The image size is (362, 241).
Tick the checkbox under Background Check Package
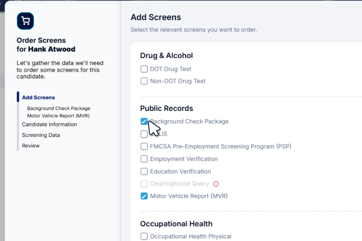pos(144,134)
